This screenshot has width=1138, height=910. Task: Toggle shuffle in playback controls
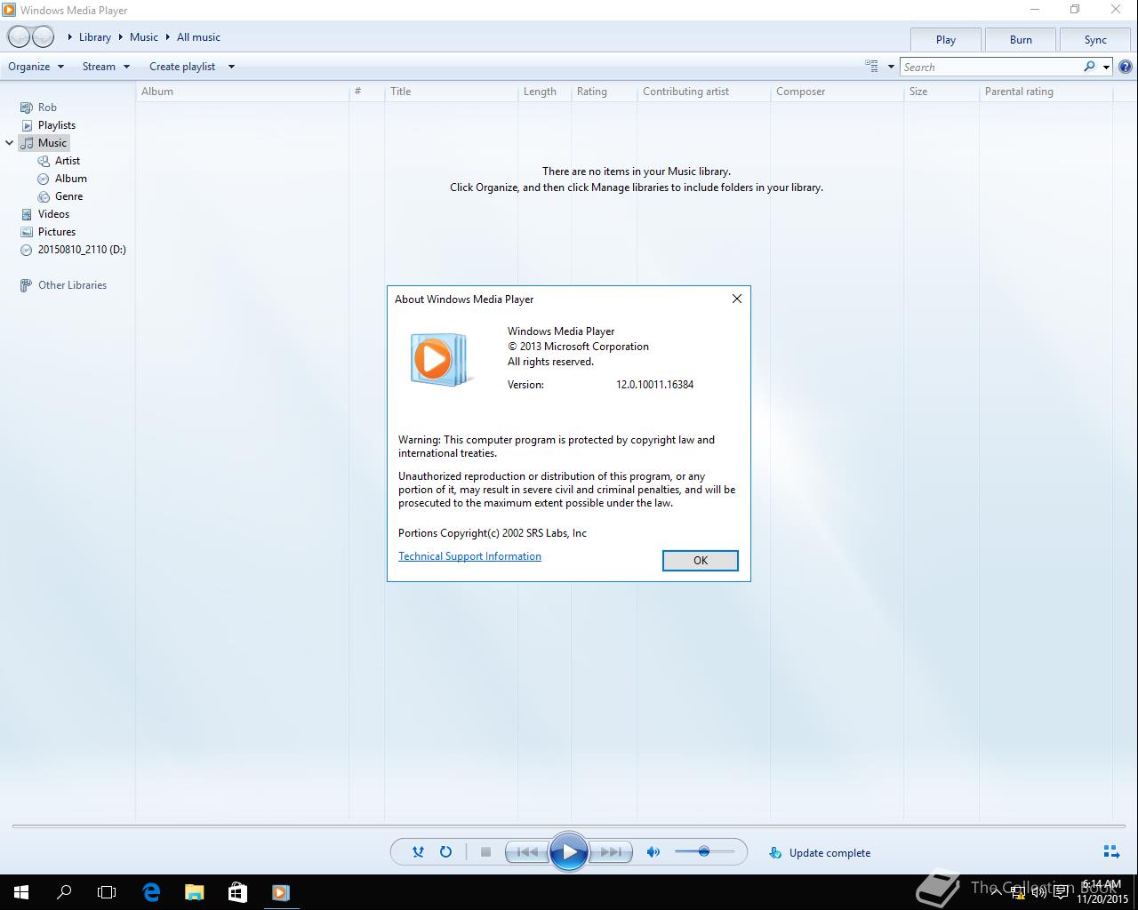point(418,852)
